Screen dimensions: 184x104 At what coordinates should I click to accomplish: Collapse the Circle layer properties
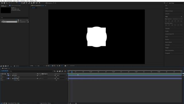[7, 75]
